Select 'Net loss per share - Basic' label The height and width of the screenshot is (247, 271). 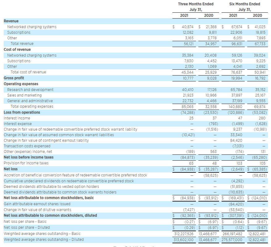[25, 222]
